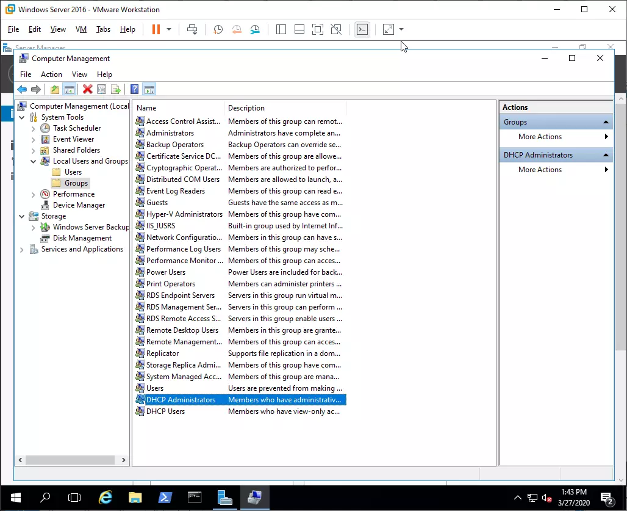Click tree pane scroll right arrow
This screenshot has width=627, height=511.
tap(124, 460)
